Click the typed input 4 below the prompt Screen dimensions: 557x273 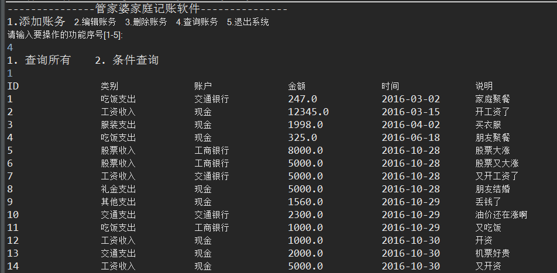coord(10,47)
